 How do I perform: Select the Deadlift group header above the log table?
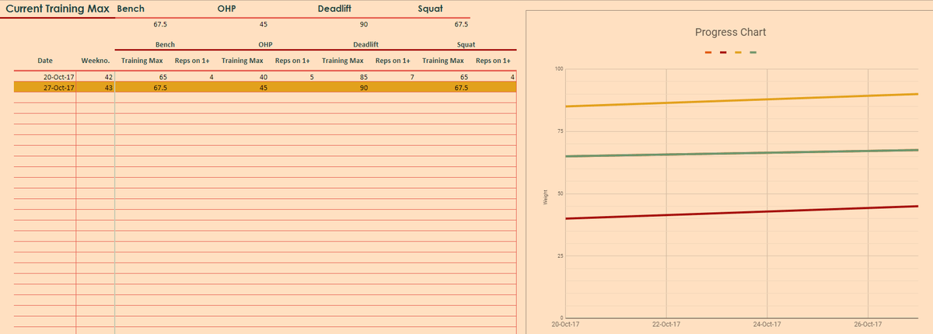(x=365, y=44)
